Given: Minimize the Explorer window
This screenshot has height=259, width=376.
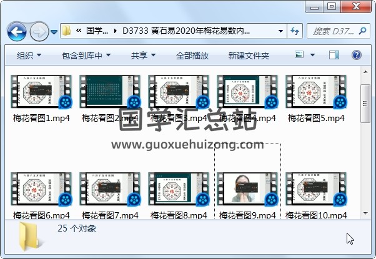Looking at the screenshot, I should tap(314, 7).
